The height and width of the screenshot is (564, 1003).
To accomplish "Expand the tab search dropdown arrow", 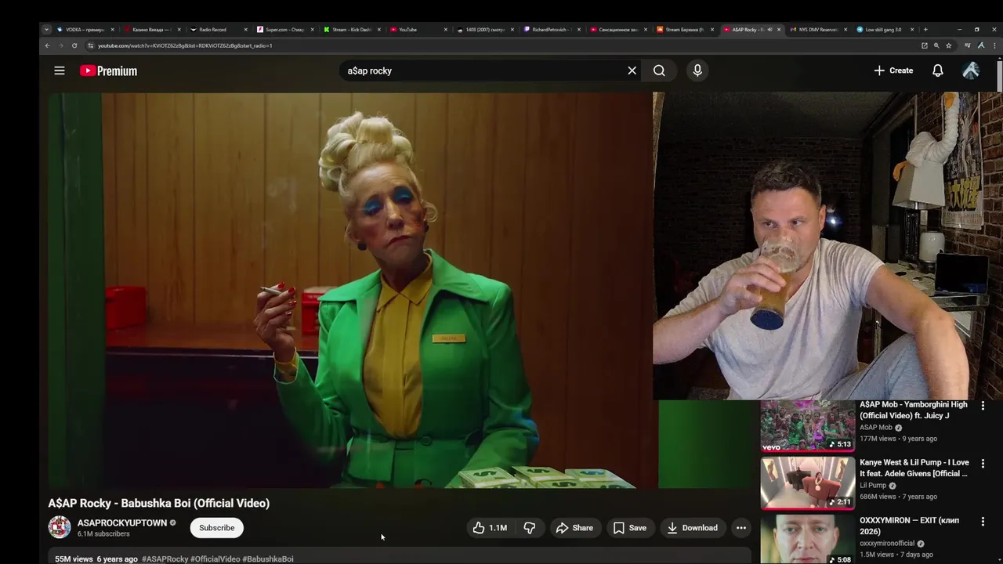I will pos(46,30).
